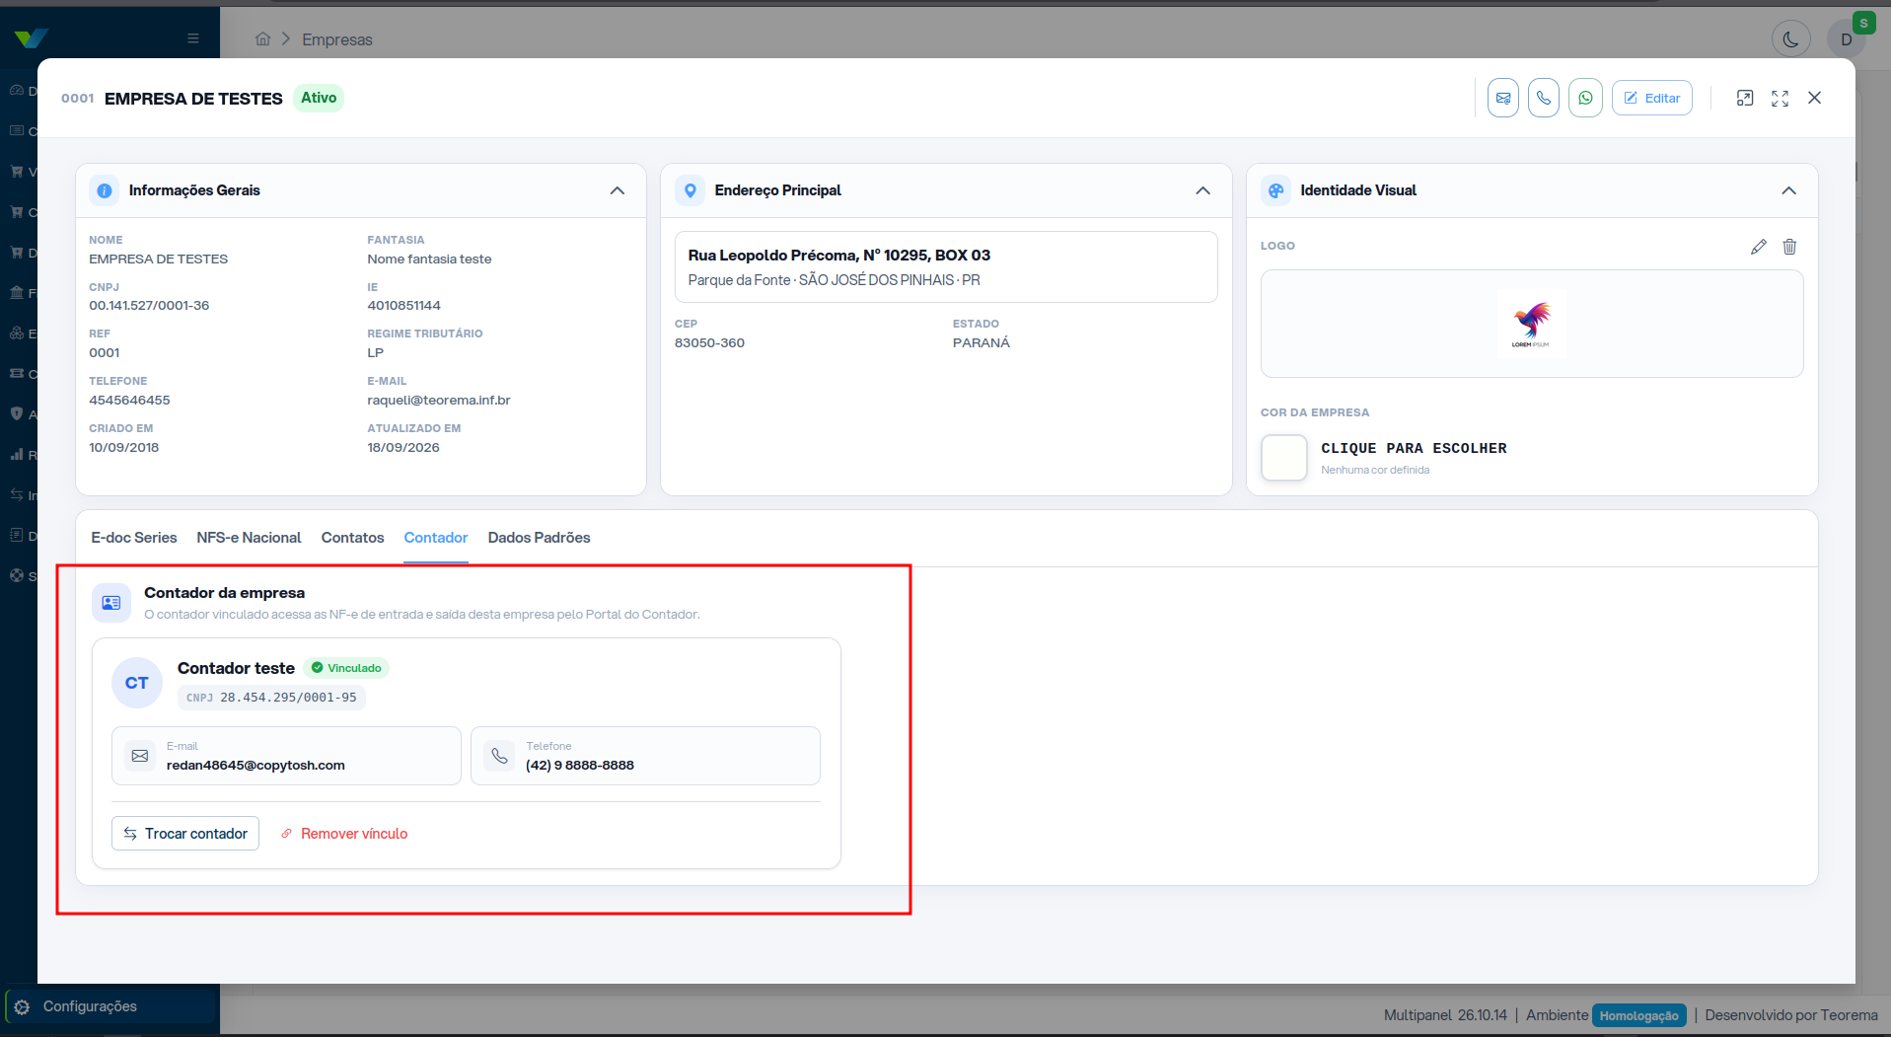
Task: Collapse the Endereço Principal panel
Action: pos(1202,190)
